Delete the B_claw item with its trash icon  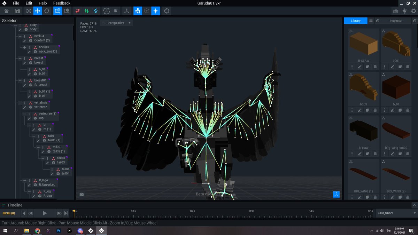point(375,154)
